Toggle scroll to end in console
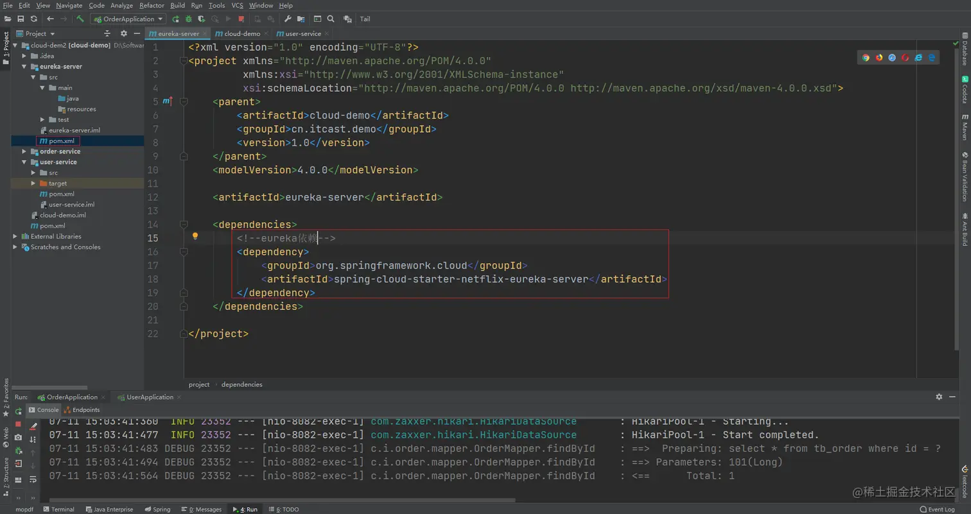The width and height of the screenshot is (971, 514). coord(33,440)
